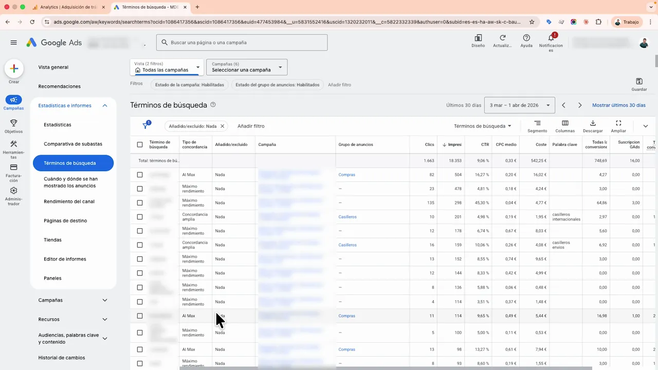Click the Ampliar fullscreen icon
Image resolution: width=658 pixels, height=370 pixels.
[618, 123]
